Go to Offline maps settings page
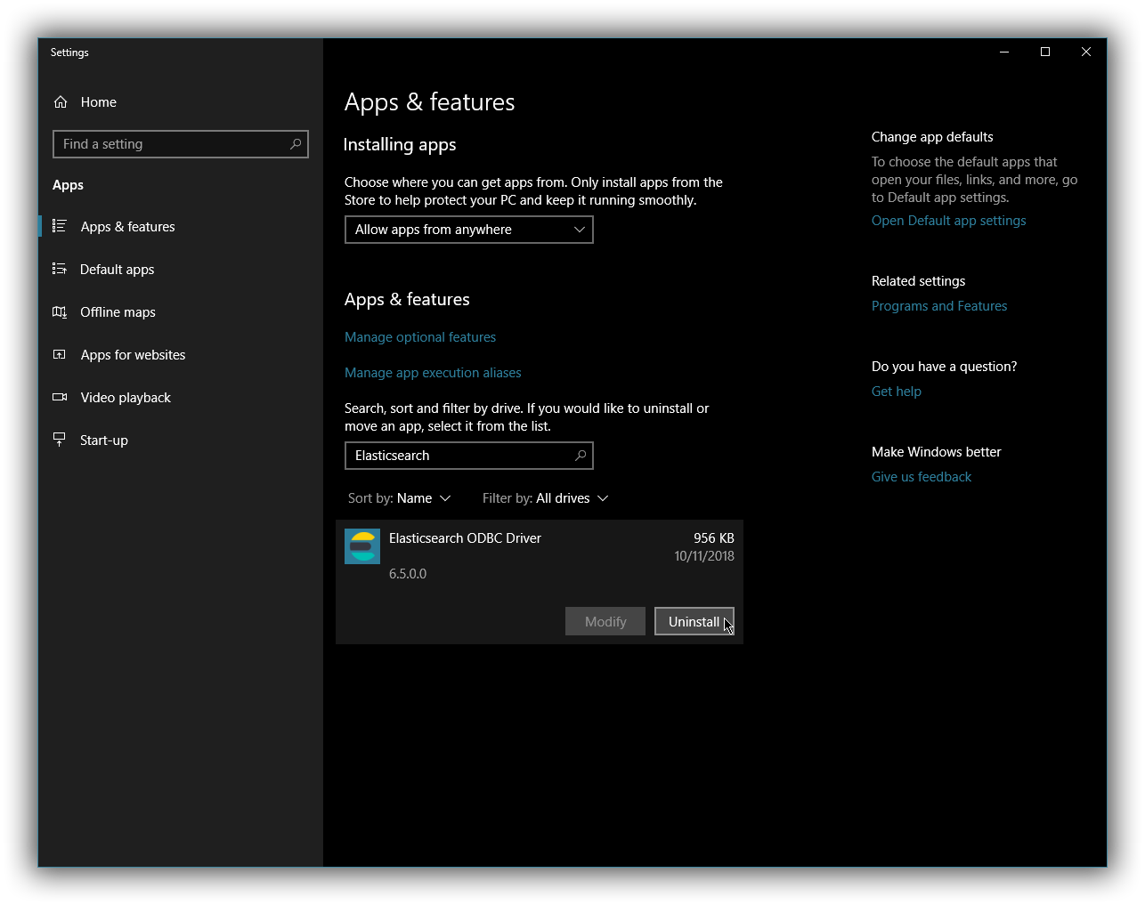Screen dimensions: 1145x905 pyautogui.click(x=118, y=312)
